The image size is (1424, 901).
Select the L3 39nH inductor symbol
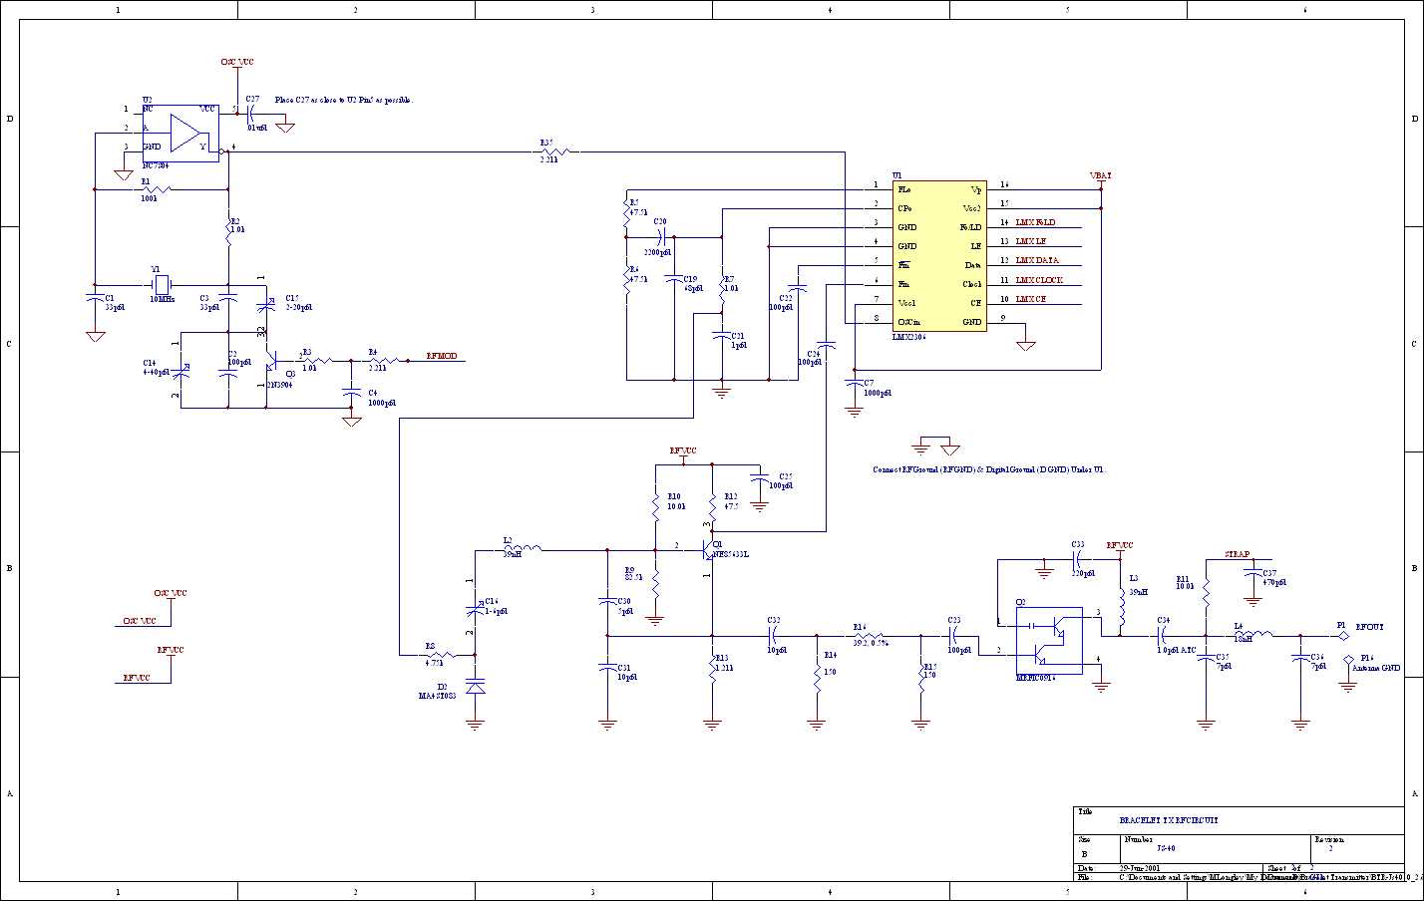tap(1122, 606)
